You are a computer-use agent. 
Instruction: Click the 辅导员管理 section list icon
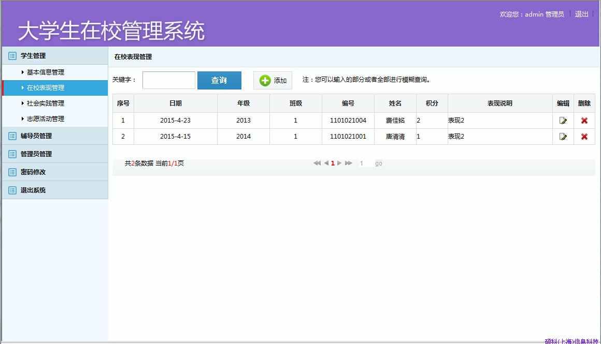[x=12, y=136]
